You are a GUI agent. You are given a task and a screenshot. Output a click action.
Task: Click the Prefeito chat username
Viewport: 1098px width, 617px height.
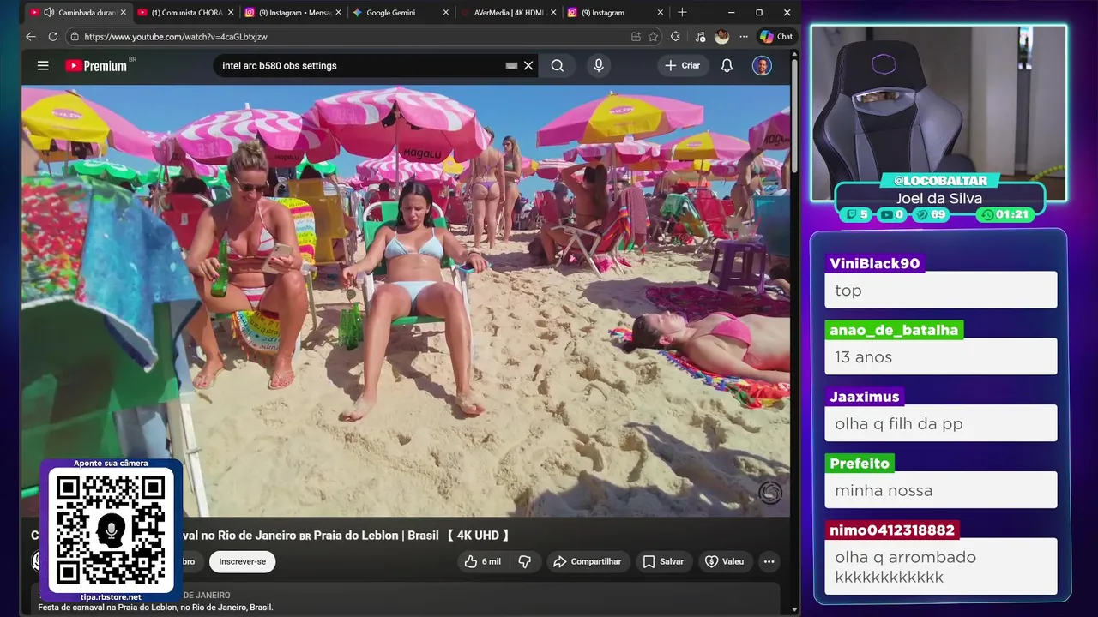point(860,464)
